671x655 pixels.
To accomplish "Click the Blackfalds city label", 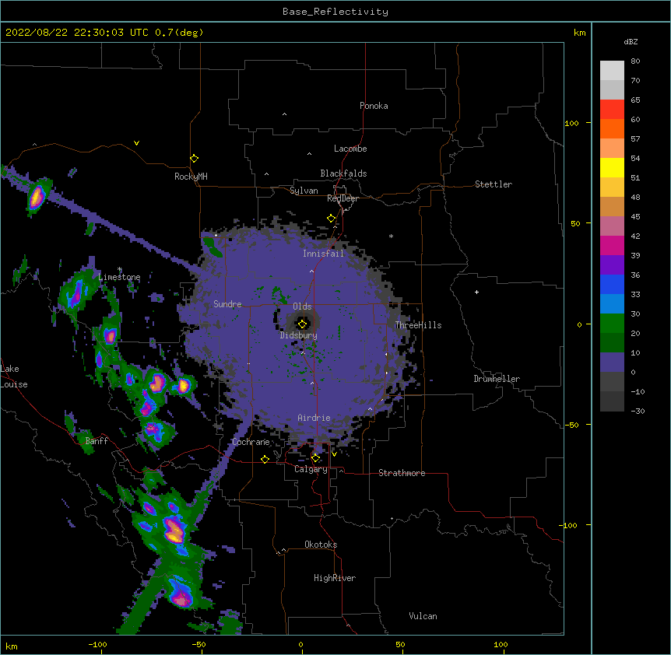I will tap(343, 173).
